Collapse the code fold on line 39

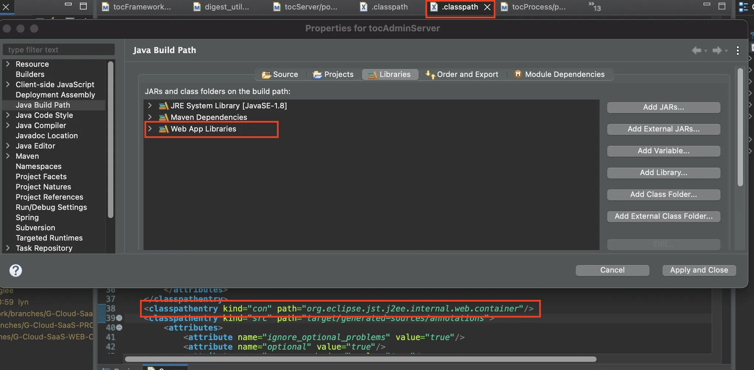(119, 318)
